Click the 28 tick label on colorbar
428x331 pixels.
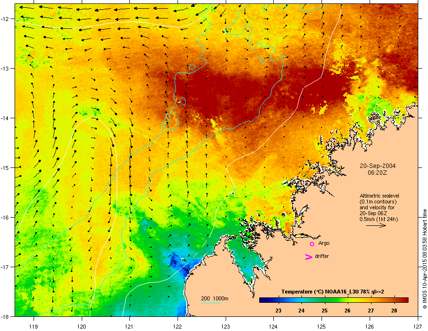coord(394,311)
